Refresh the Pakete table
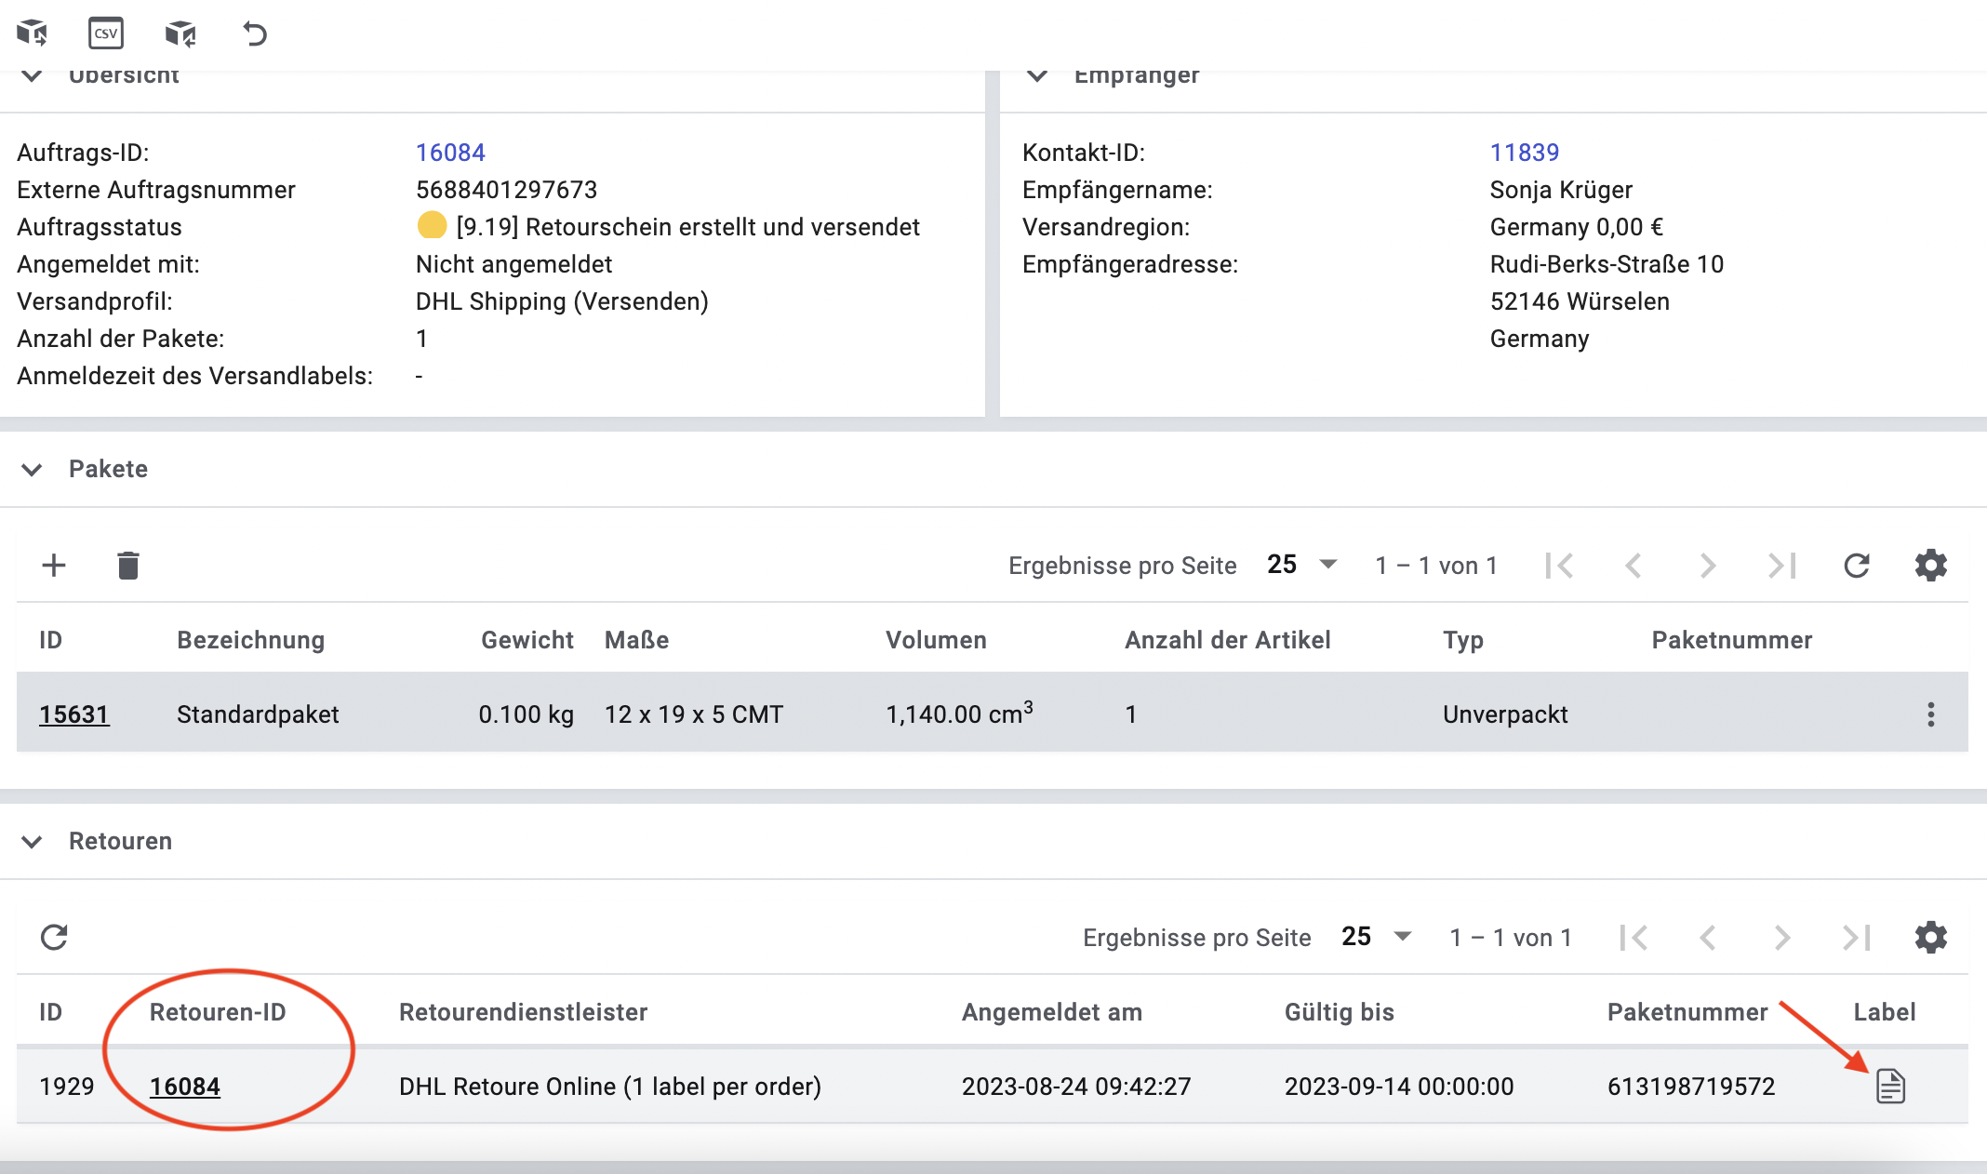Image resolution: width=1987 pixels, height=1174 pixels. tap(1857, 565)
